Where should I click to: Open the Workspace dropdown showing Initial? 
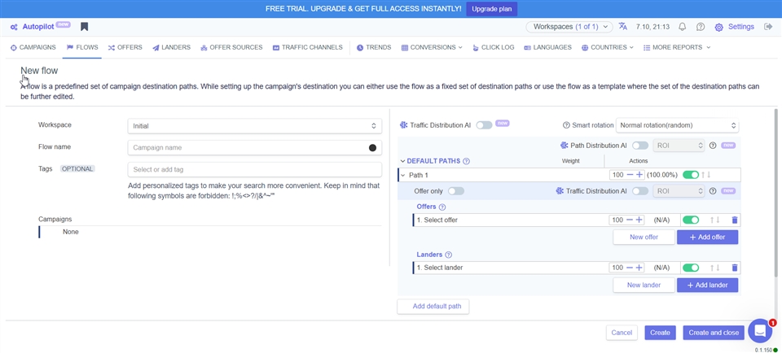254,126
